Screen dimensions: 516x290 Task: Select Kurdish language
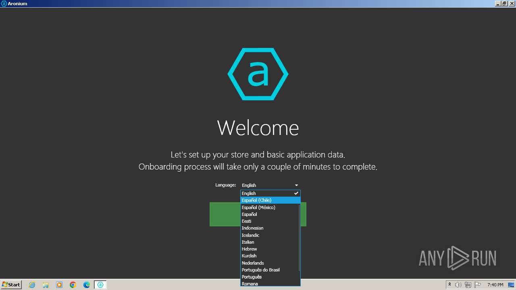270,256
